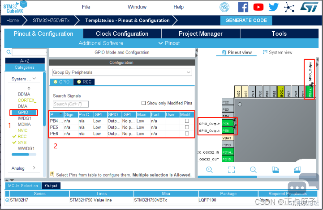Open the Window menu
323x210 pixels.
[x=137, y=7]
